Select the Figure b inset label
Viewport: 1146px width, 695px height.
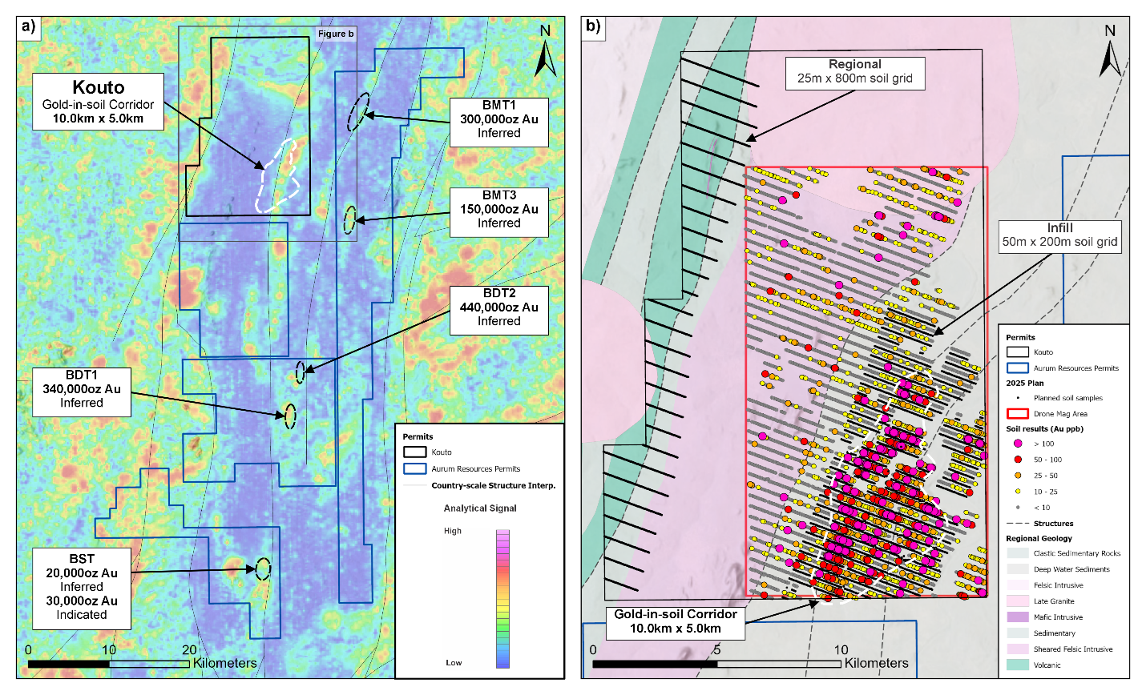pyautogui.click(x=335, y=34)
